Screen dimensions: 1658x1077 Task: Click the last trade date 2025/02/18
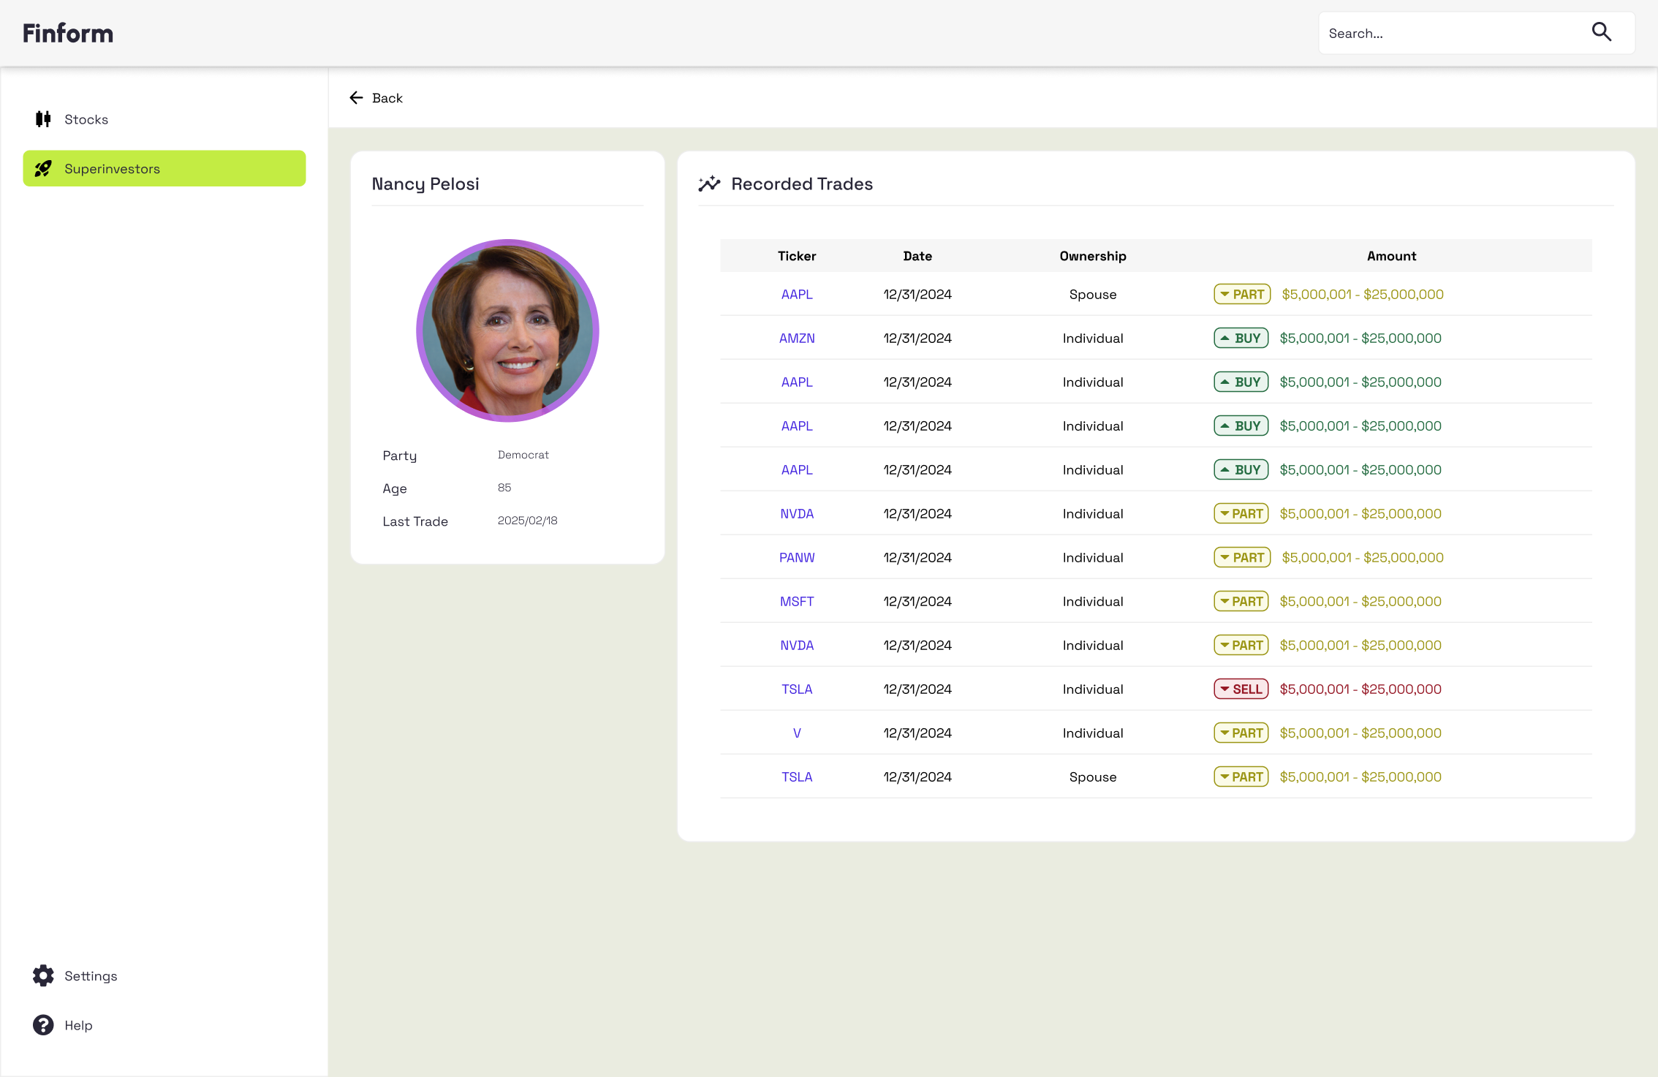pos(527,521)
